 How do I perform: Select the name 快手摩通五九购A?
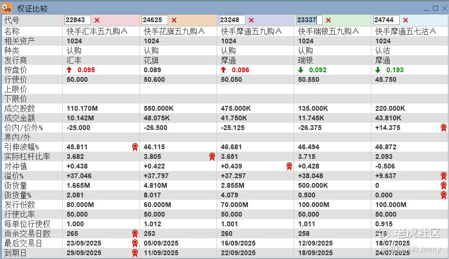pyautogui.click(x=251, y=31)
